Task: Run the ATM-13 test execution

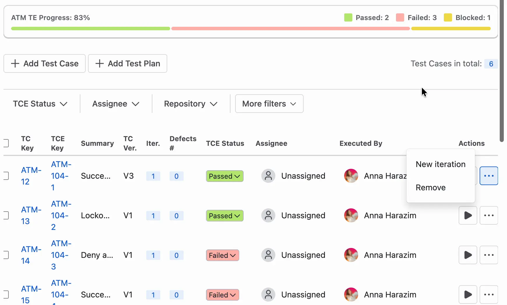Action: click(468, 215)
